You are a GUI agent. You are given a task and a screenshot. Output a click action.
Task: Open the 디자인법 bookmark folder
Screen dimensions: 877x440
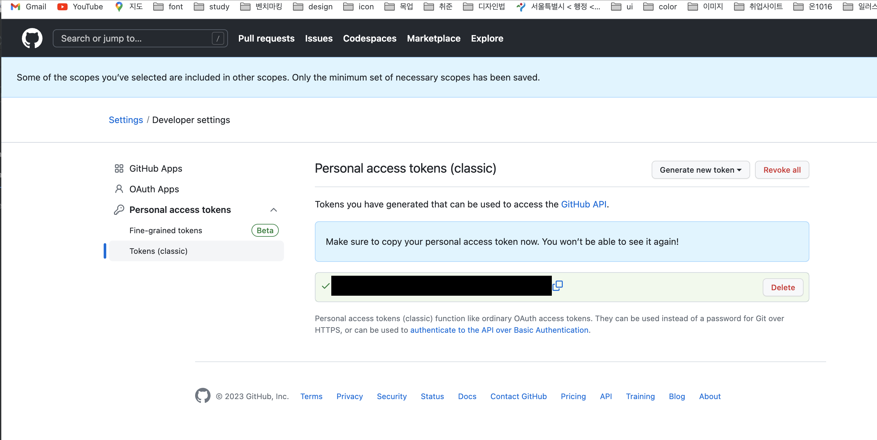click(x=484, y=6)
